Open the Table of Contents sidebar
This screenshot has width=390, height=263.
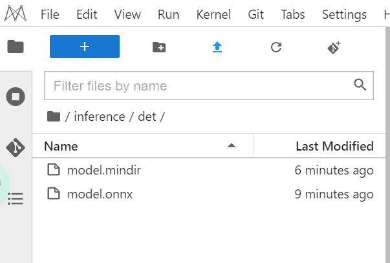click(x=16, y=198)
